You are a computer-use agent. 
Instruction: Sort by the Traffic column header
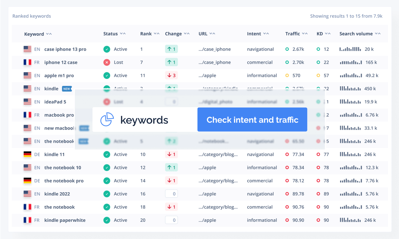coord(296,34)
